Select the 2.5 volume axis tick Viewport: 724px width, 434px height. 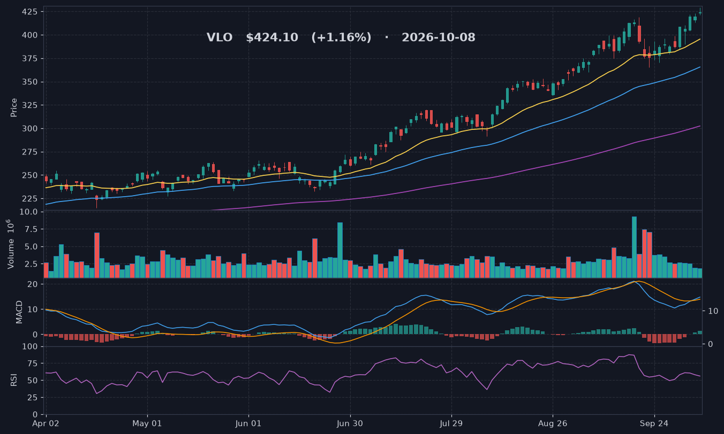pyautogui.click(x=31, y=264)
